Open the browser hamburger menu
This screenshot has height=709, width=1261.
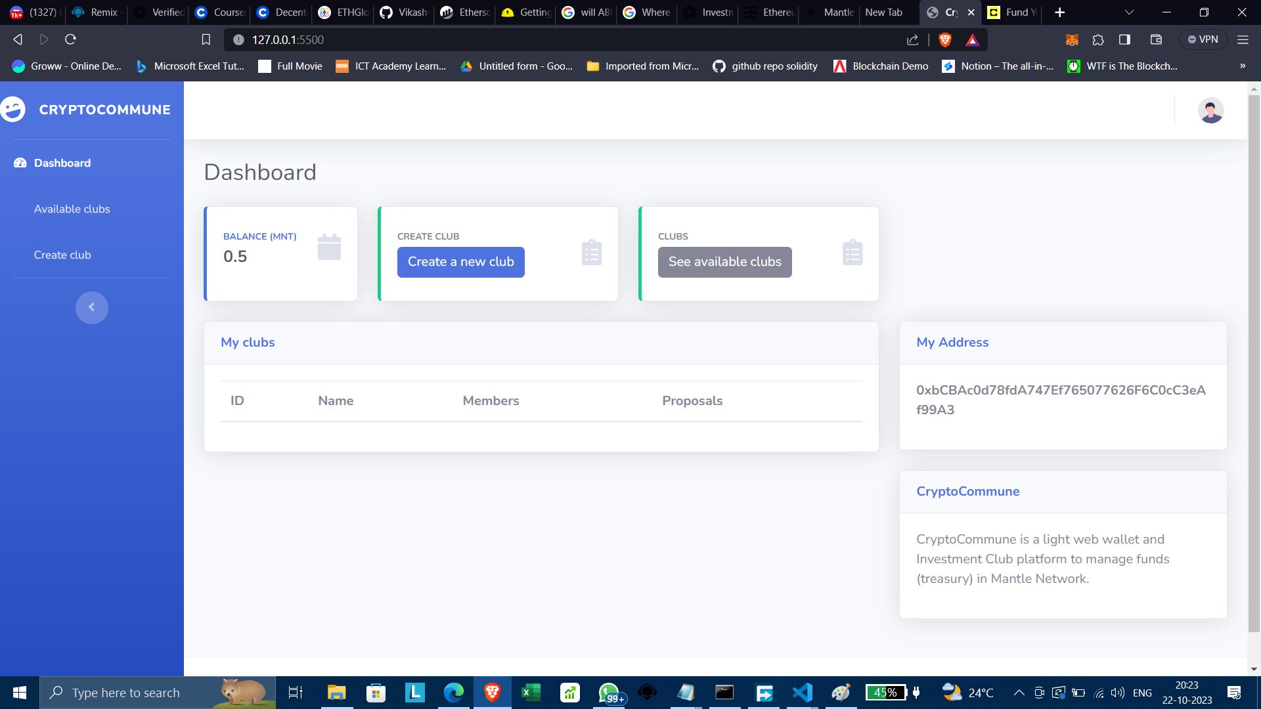[1243, 39]
